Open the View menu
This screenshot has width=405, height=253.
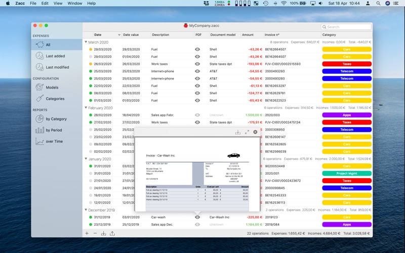click(x=58, y=4)
